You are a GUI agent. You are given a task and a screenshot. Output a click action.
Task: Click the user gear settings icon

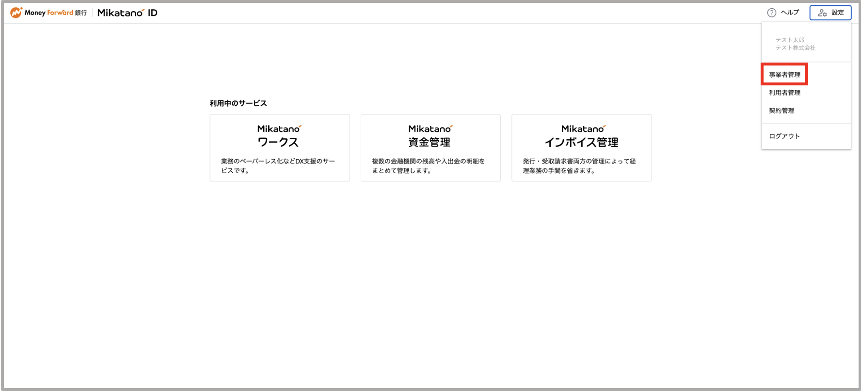tap(822, 13)
